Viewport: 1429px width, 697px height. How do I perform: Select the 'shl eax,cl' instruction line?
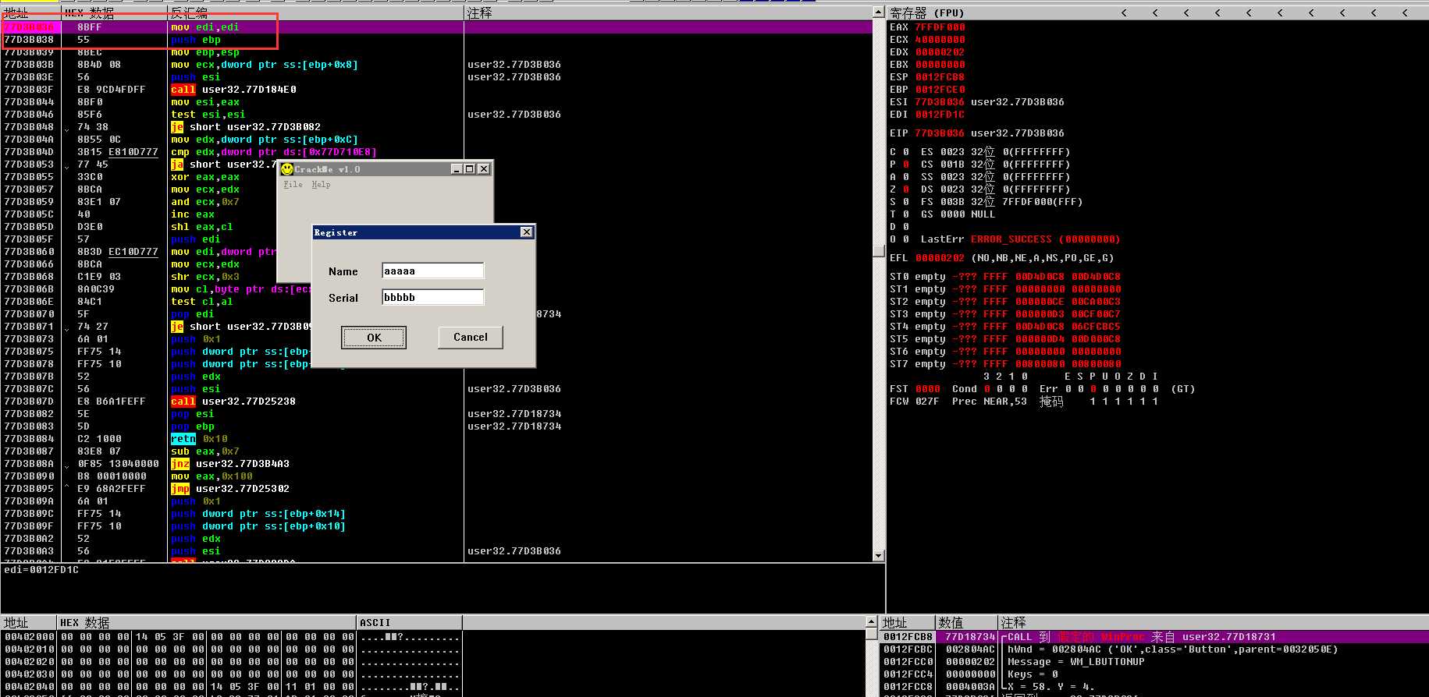click(202, 227)
